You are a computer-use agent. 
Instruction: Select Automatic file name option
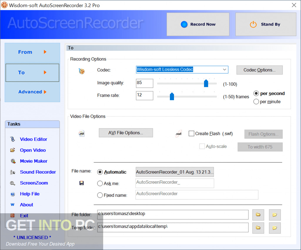(x=100, y=172)
